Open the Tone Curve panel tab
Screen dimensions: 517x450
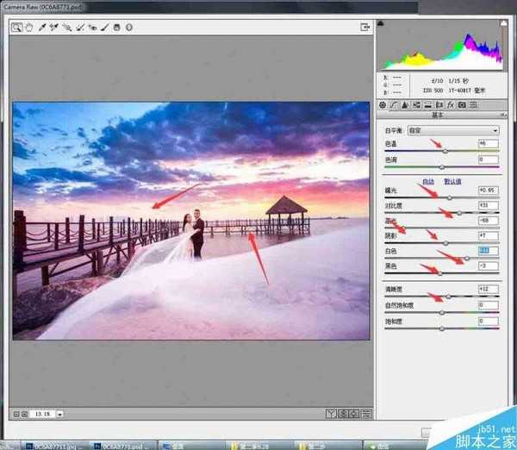click(x=395, y=105)
